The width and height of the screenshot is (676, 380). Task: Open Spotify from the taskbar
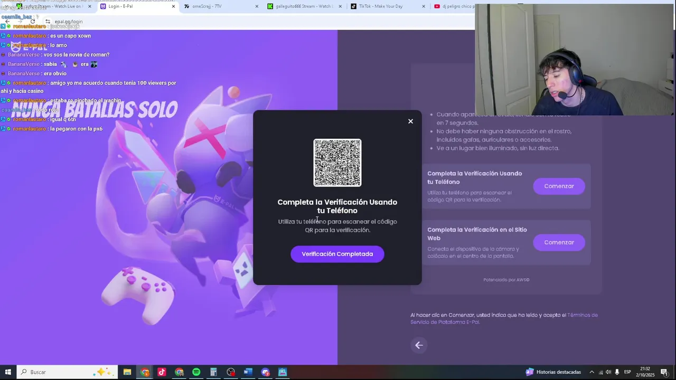coord(196,372)
